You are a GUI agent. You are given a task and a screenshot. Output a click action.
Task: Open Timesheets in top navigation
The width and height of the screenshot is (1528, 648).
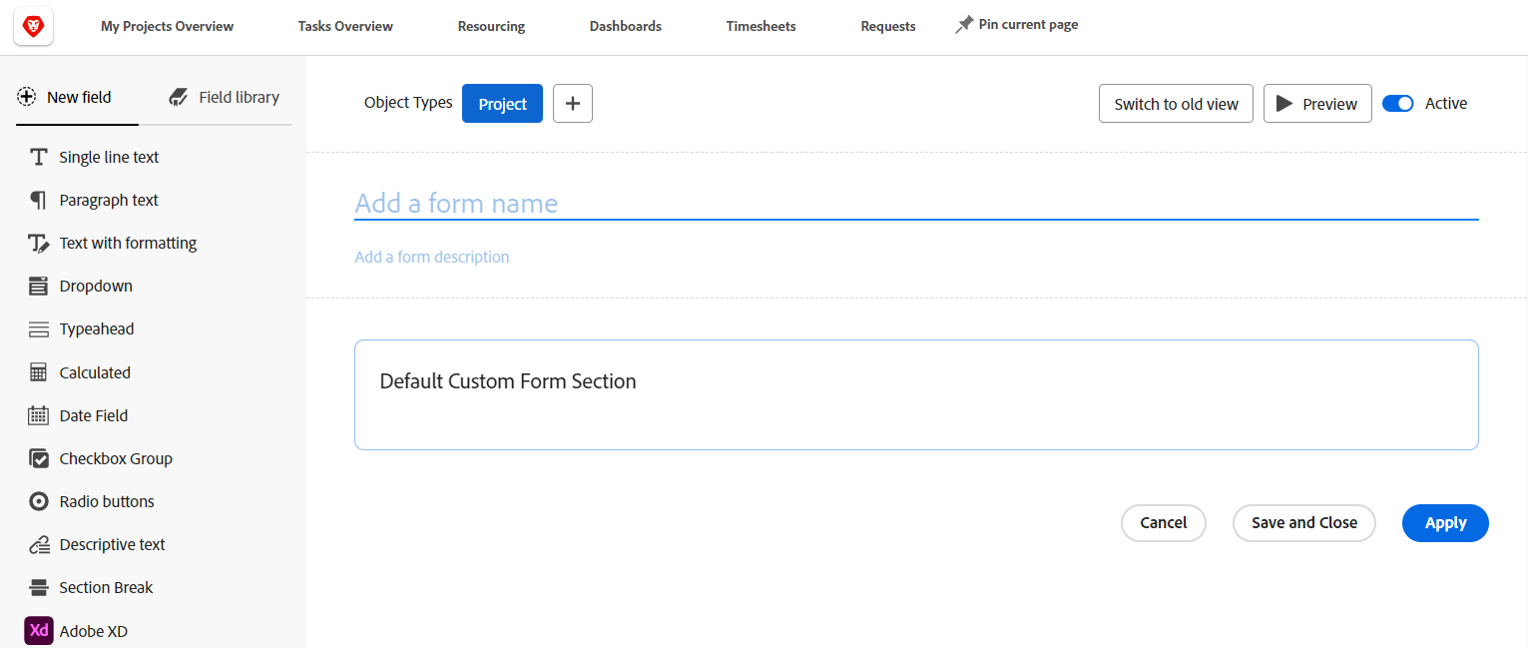click(x=761, y=26)
